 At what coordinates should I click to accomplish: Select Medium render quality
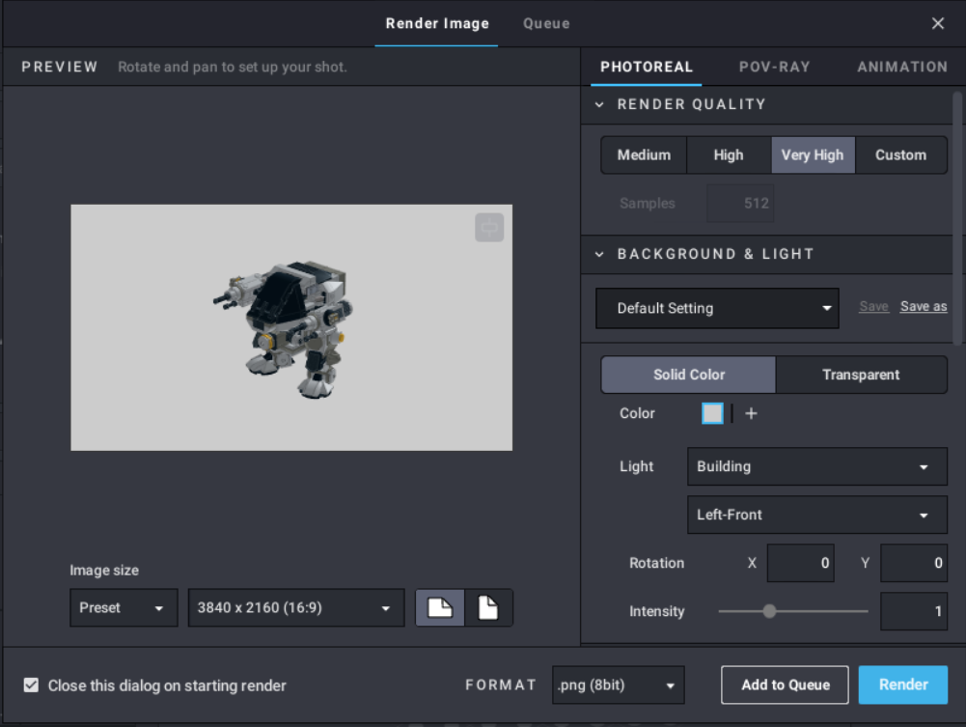[x=644, y=155]
